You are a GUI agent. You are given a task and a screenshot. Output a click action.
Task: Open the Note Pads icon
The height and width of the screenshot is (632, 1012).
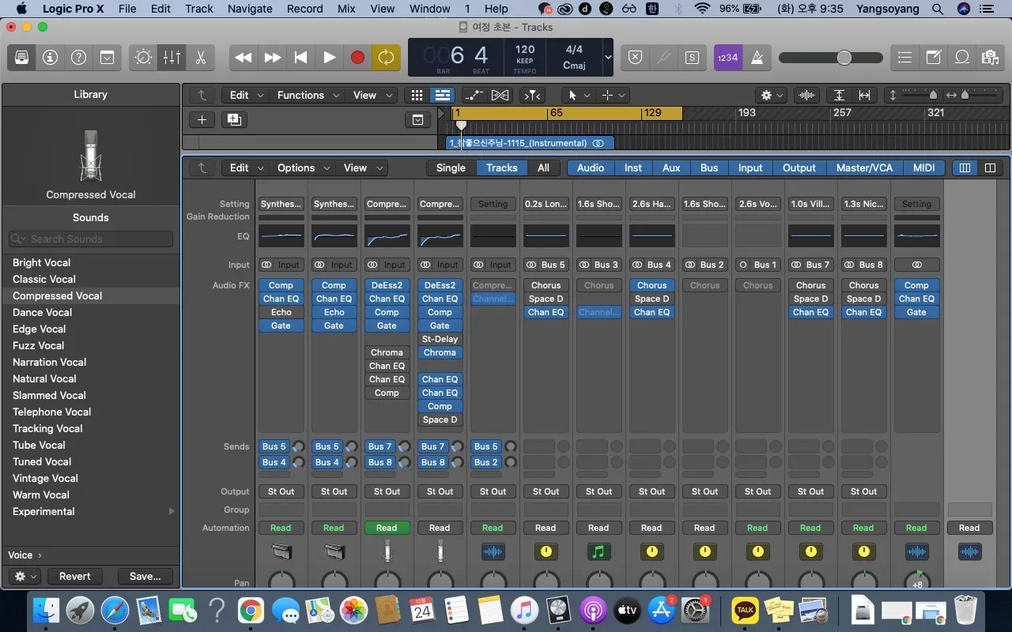tap(934, 58)
